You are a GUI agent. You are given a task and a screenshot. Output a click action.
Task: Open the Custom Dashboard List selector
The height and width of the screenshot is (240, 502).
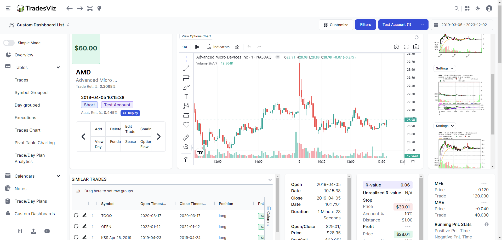click(x=39, y=25)
